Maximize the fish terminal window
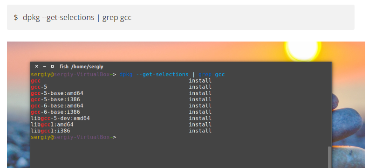This screenshot has width=369, height=168. coord(52,66)
